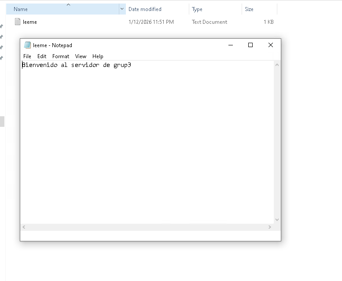Sort files by Size column header
Viewport: 342px width, 281px height.
coord(249,9)
